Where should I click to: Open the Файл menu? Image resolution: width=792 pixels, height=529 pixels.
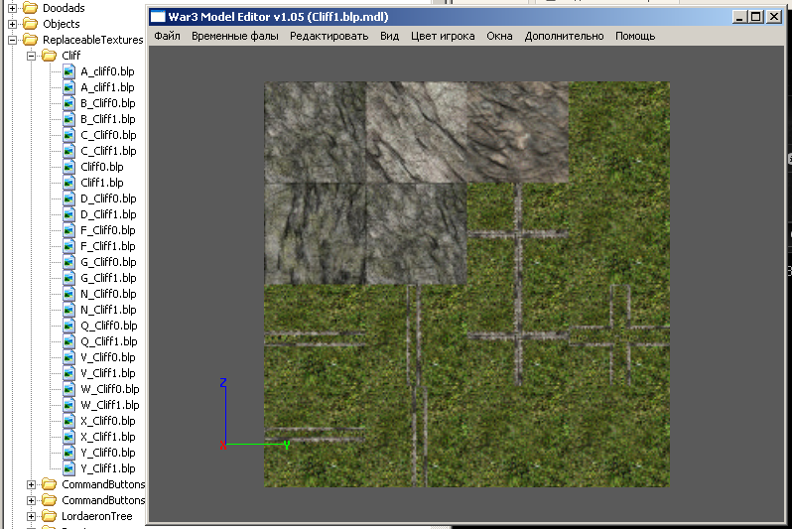click(167, 37)
